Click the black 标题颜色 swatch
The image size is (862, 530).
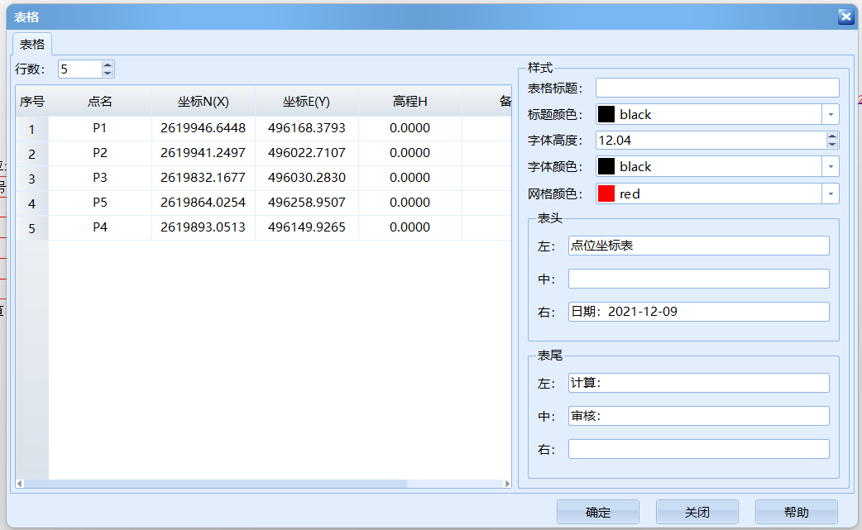(x=606, y=114)
